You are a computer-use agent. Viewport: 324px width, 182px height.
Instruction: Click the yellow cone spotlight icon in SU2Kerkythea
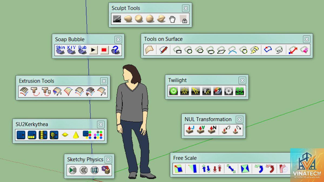pyautogui.click(x=76, y=135)
